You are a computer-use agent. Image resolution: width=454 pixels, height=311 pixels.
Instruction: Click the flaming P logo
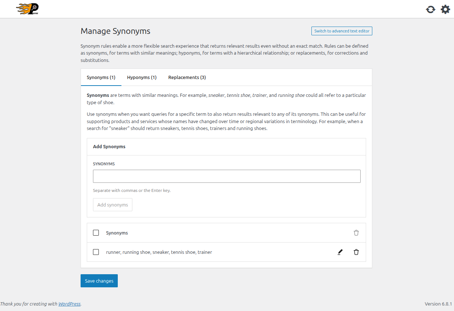[x=28, y=9]
